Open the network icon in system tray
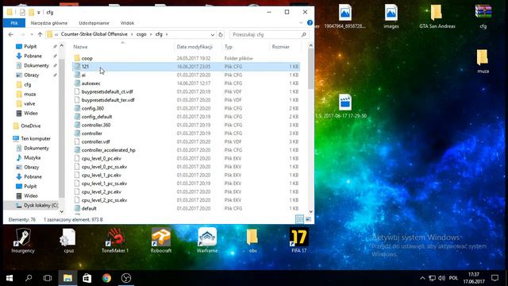Image resolution: width=508 pixels, height=286 pixels. click(x=432, y=278)
